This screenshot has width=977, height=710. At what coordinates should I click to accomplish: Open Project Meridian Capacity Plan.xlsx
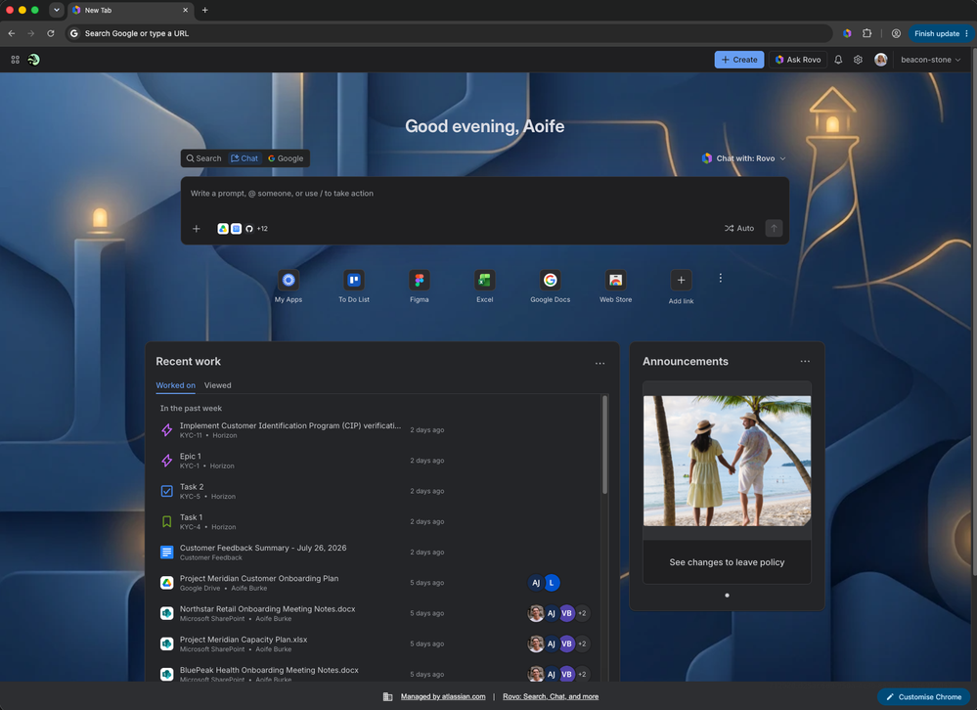tap(377, 643)
